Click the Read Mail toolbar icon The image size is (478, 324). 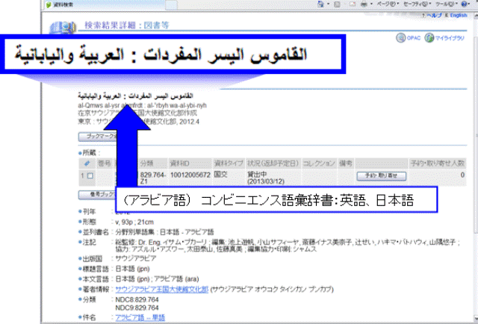click(x=353, y=4)
